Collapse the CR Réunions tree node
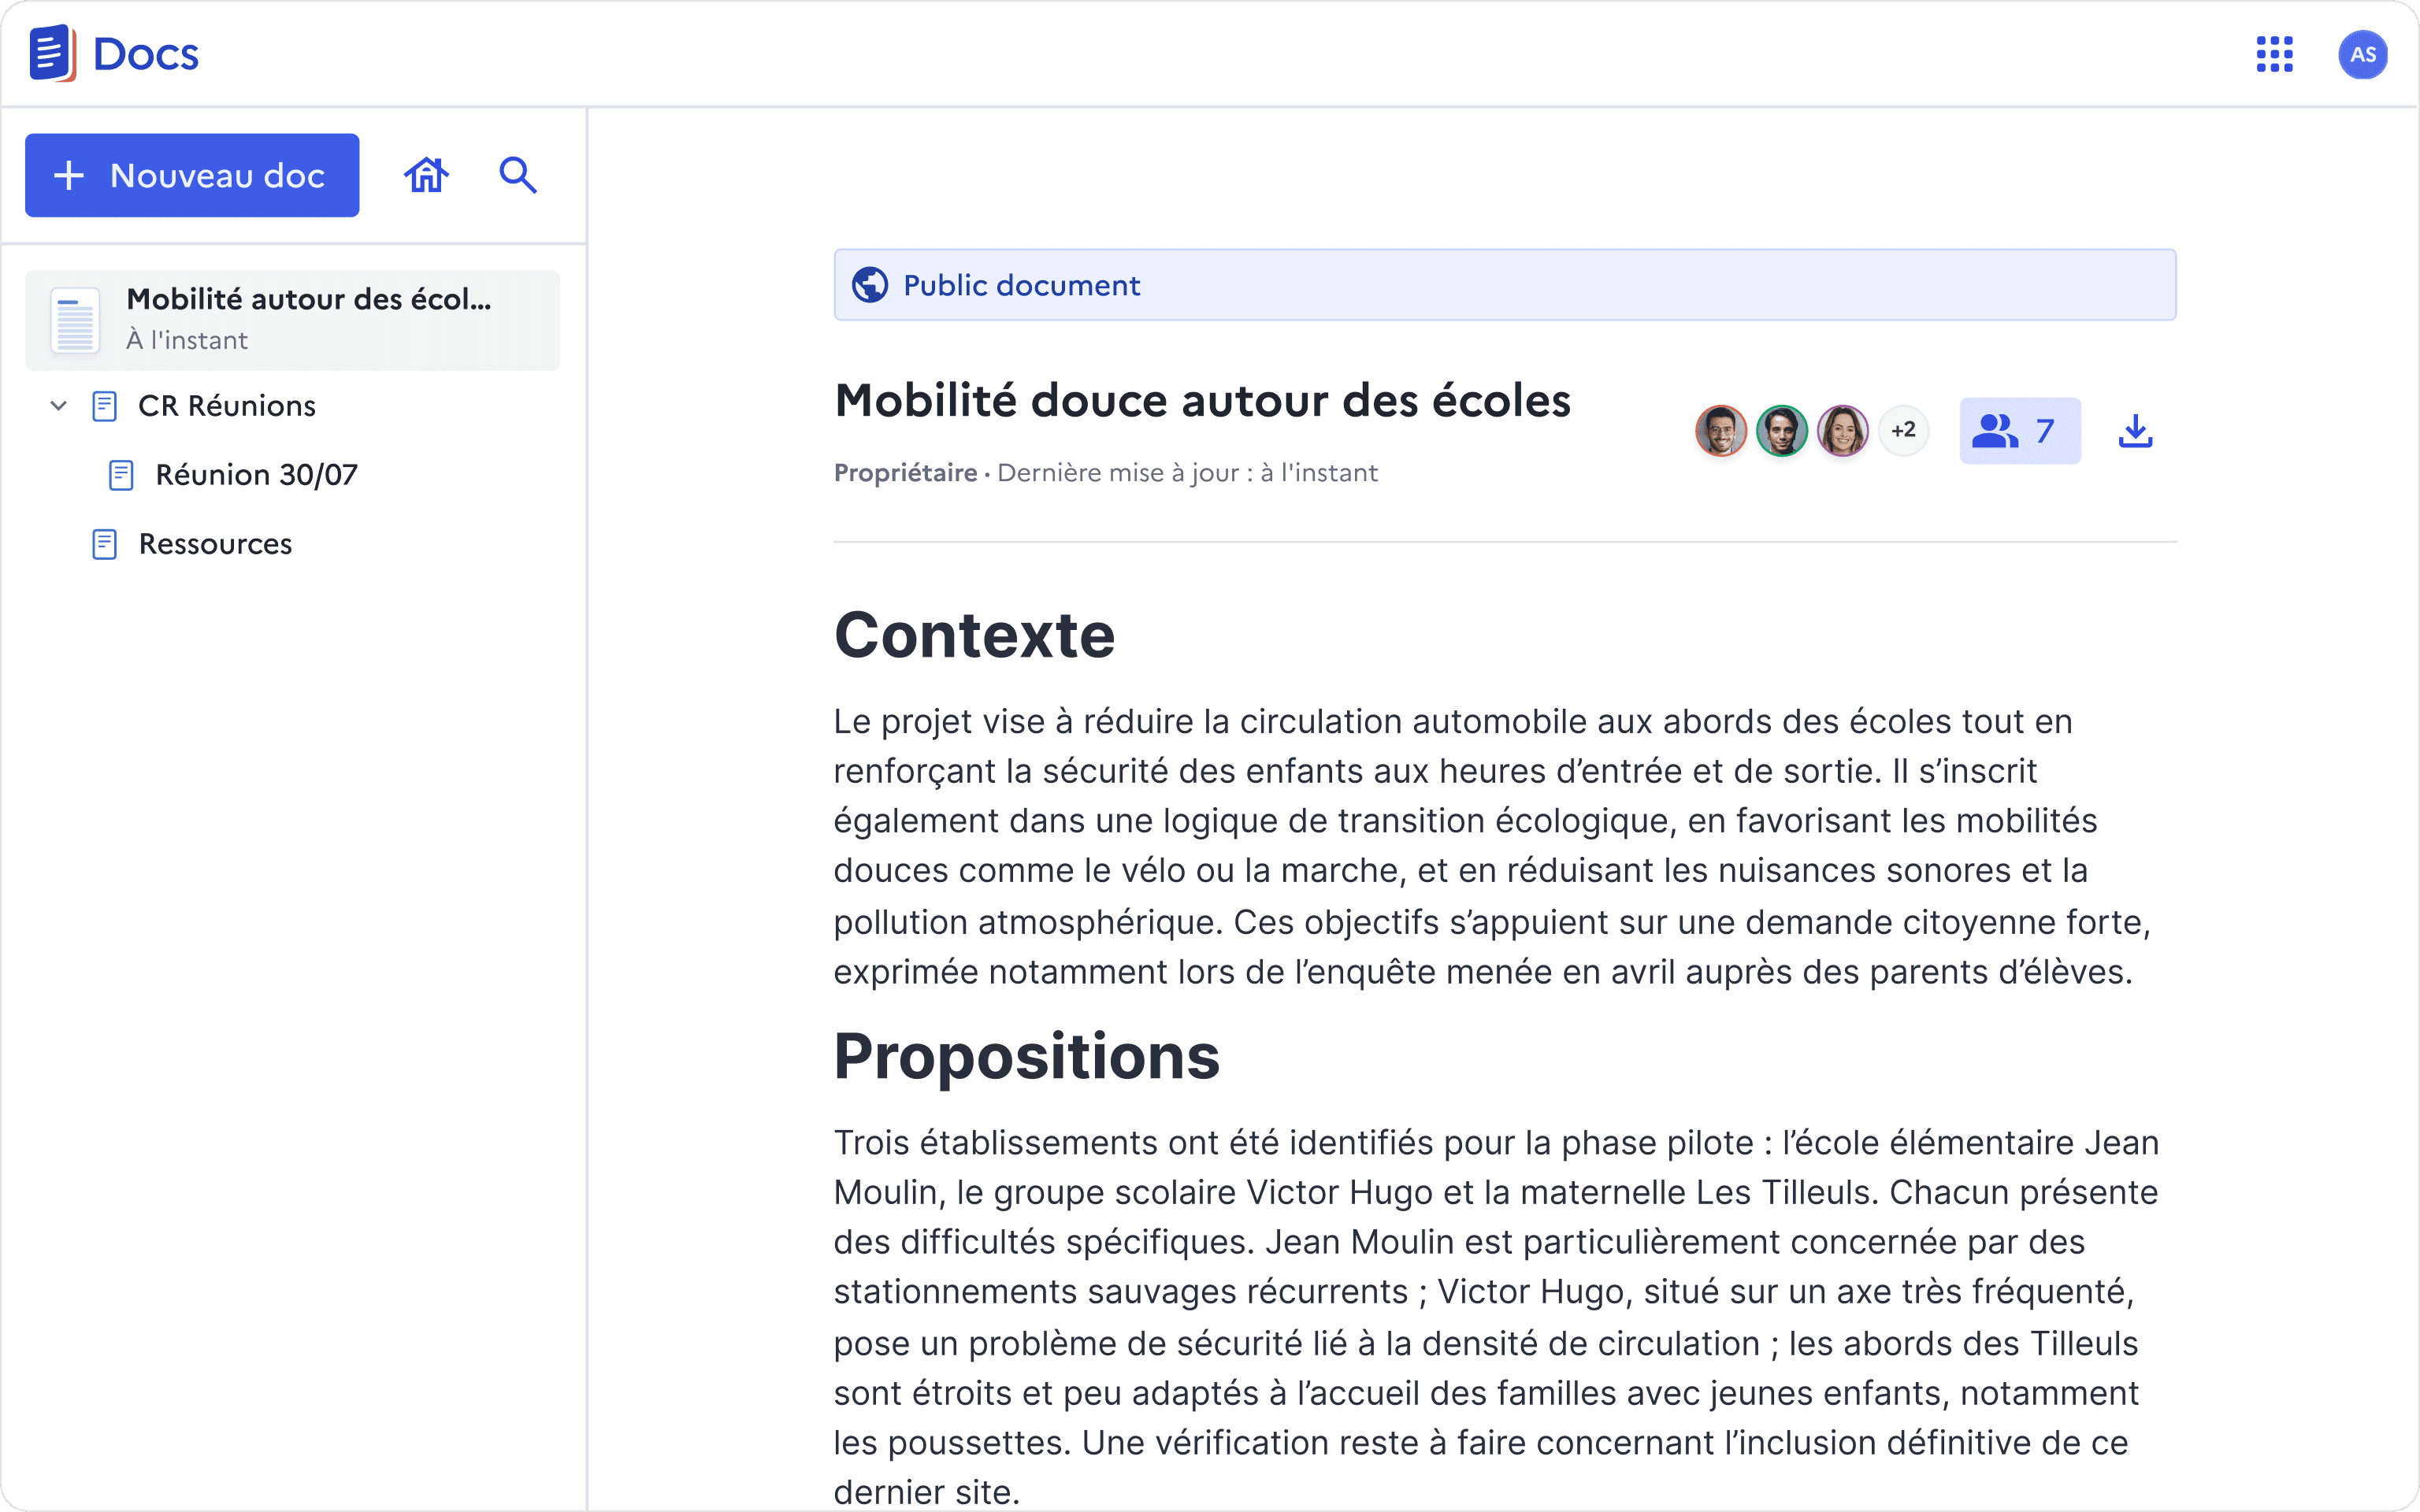This screenshot has width=2420, height=1512. click(58, 406)
